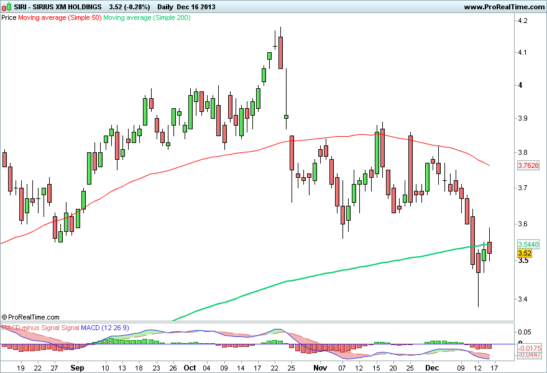Open the www.ProRealTime.com link at top right
This screenshot has width=547, height=373.
505,7
